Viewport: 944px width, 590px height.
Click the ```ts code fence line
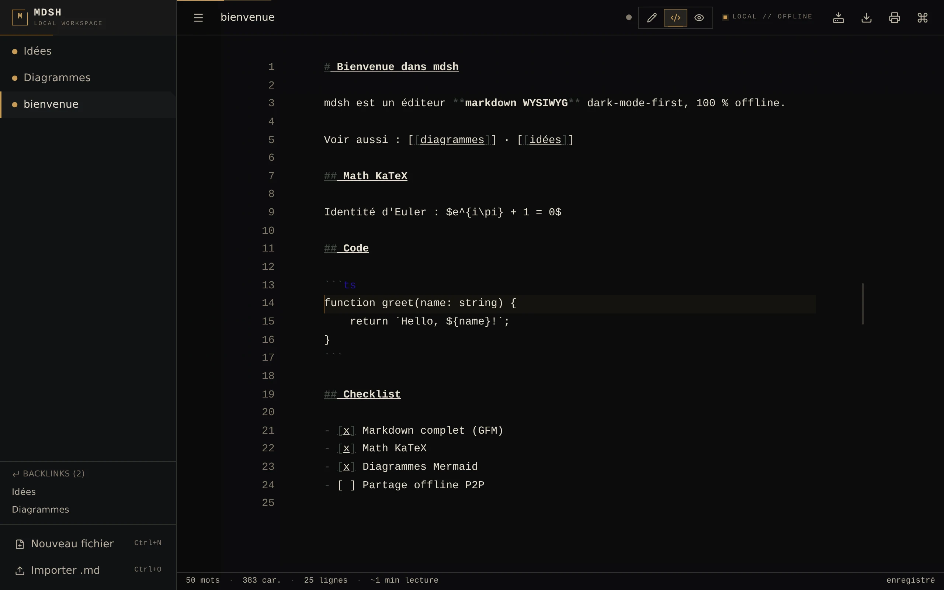point(340,285)
